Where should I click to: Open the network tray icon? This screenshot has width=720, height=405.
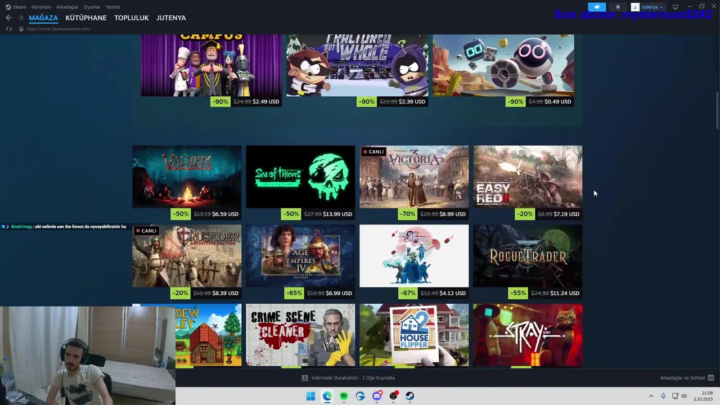[x=675, y=396]
